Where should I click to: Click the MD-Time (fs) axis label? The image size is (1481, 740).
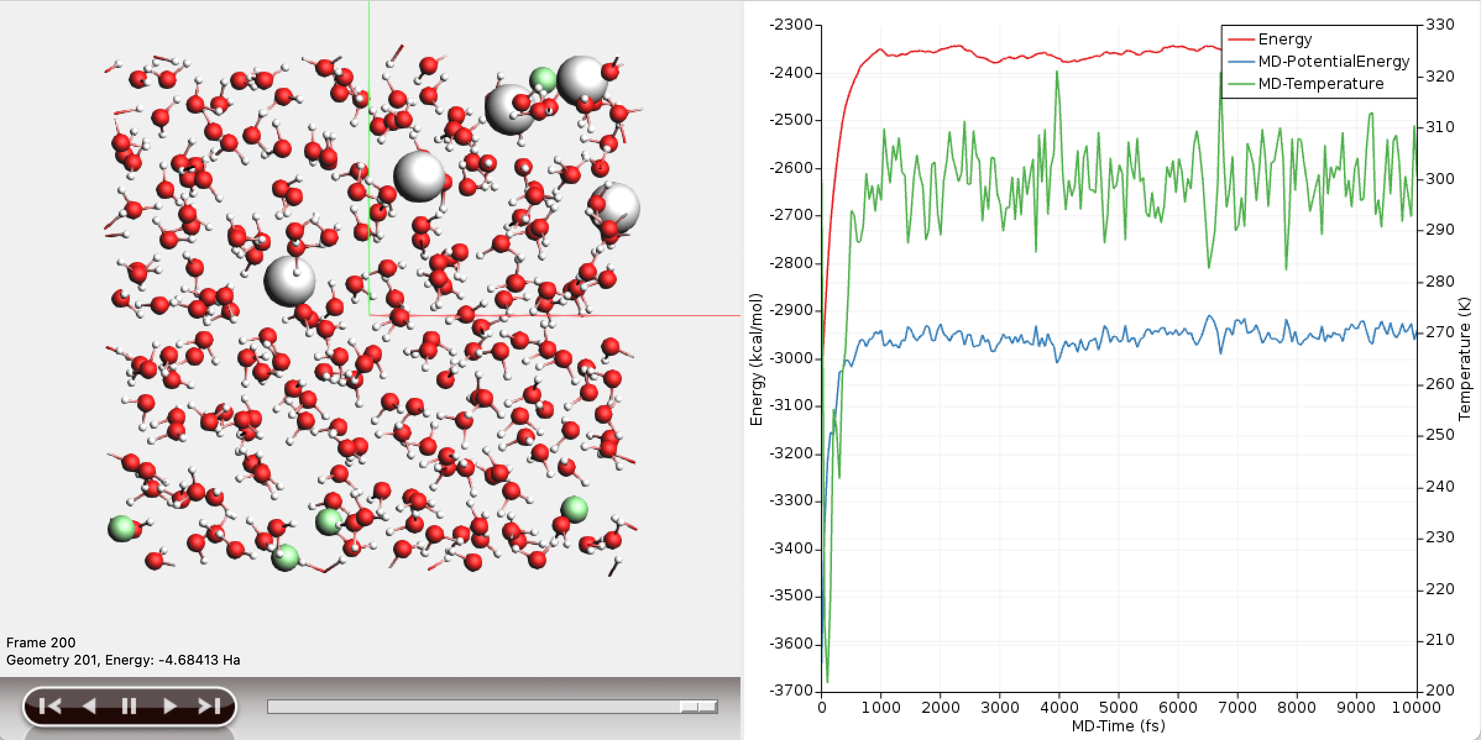tap(1119, 726)
